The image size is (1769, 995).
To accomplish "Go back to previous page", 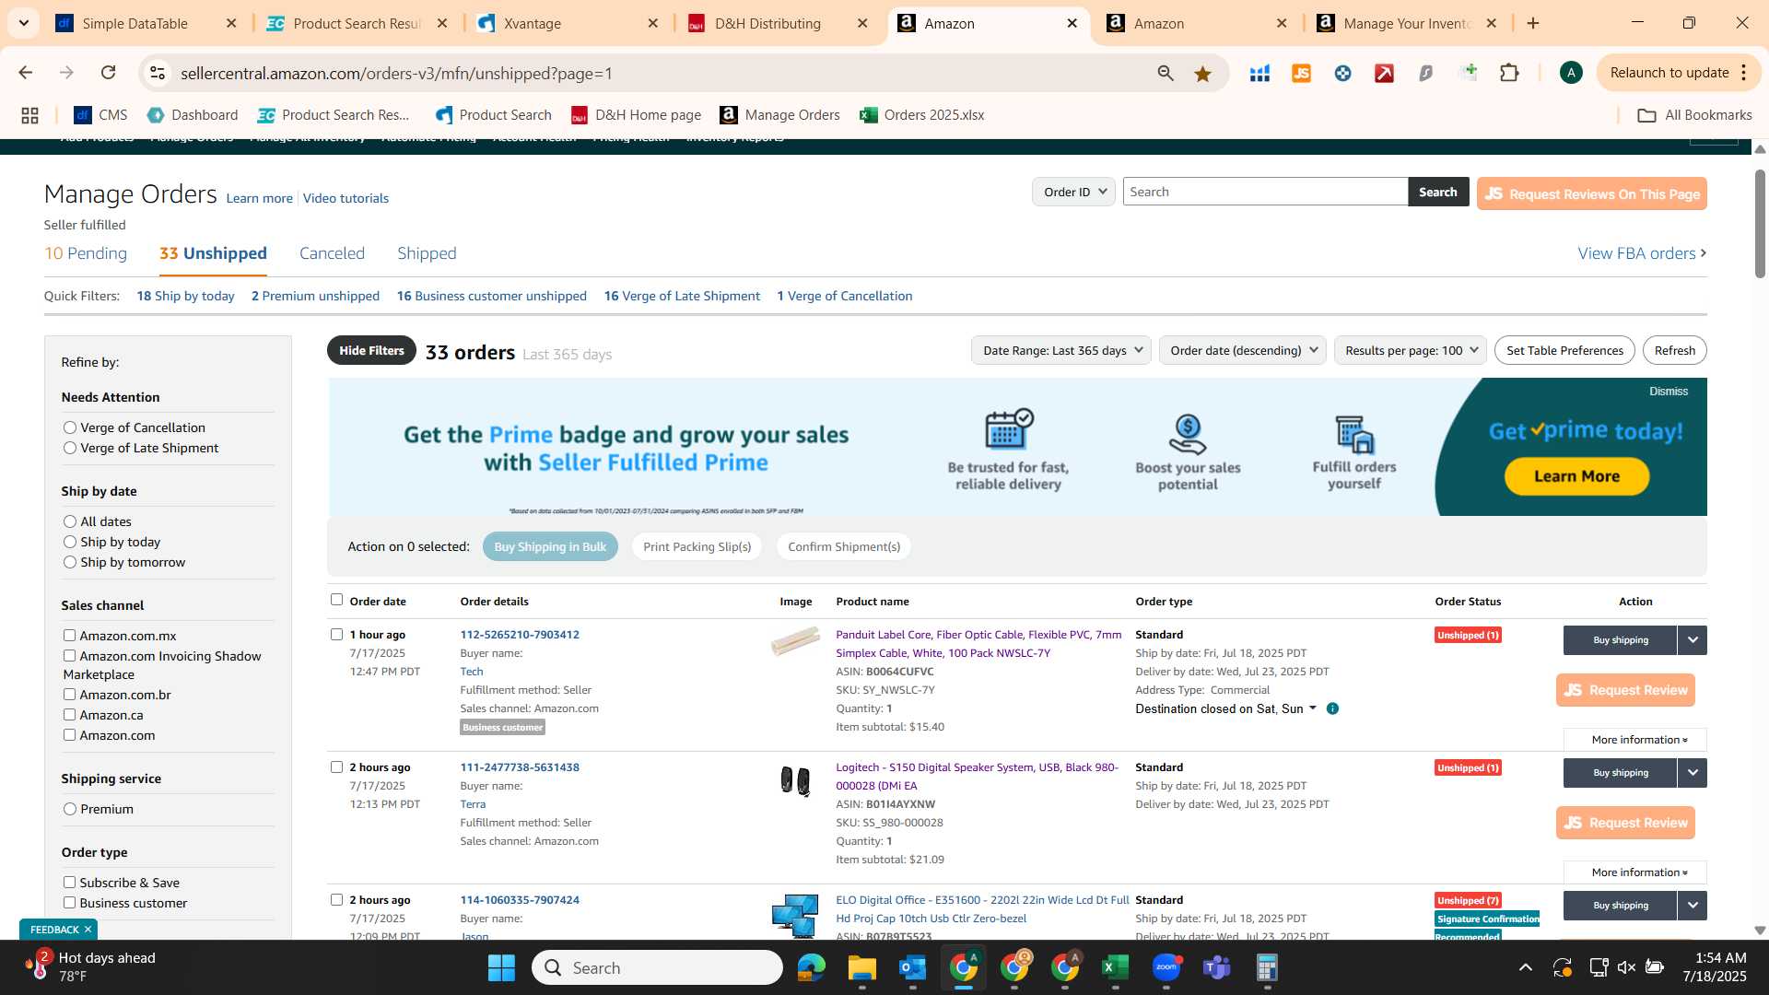I will click(26, 73).
